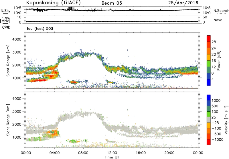Click red high-power echo near 800 km at 02:00
Screen dimensions: 229x159
tap(40, 80)
